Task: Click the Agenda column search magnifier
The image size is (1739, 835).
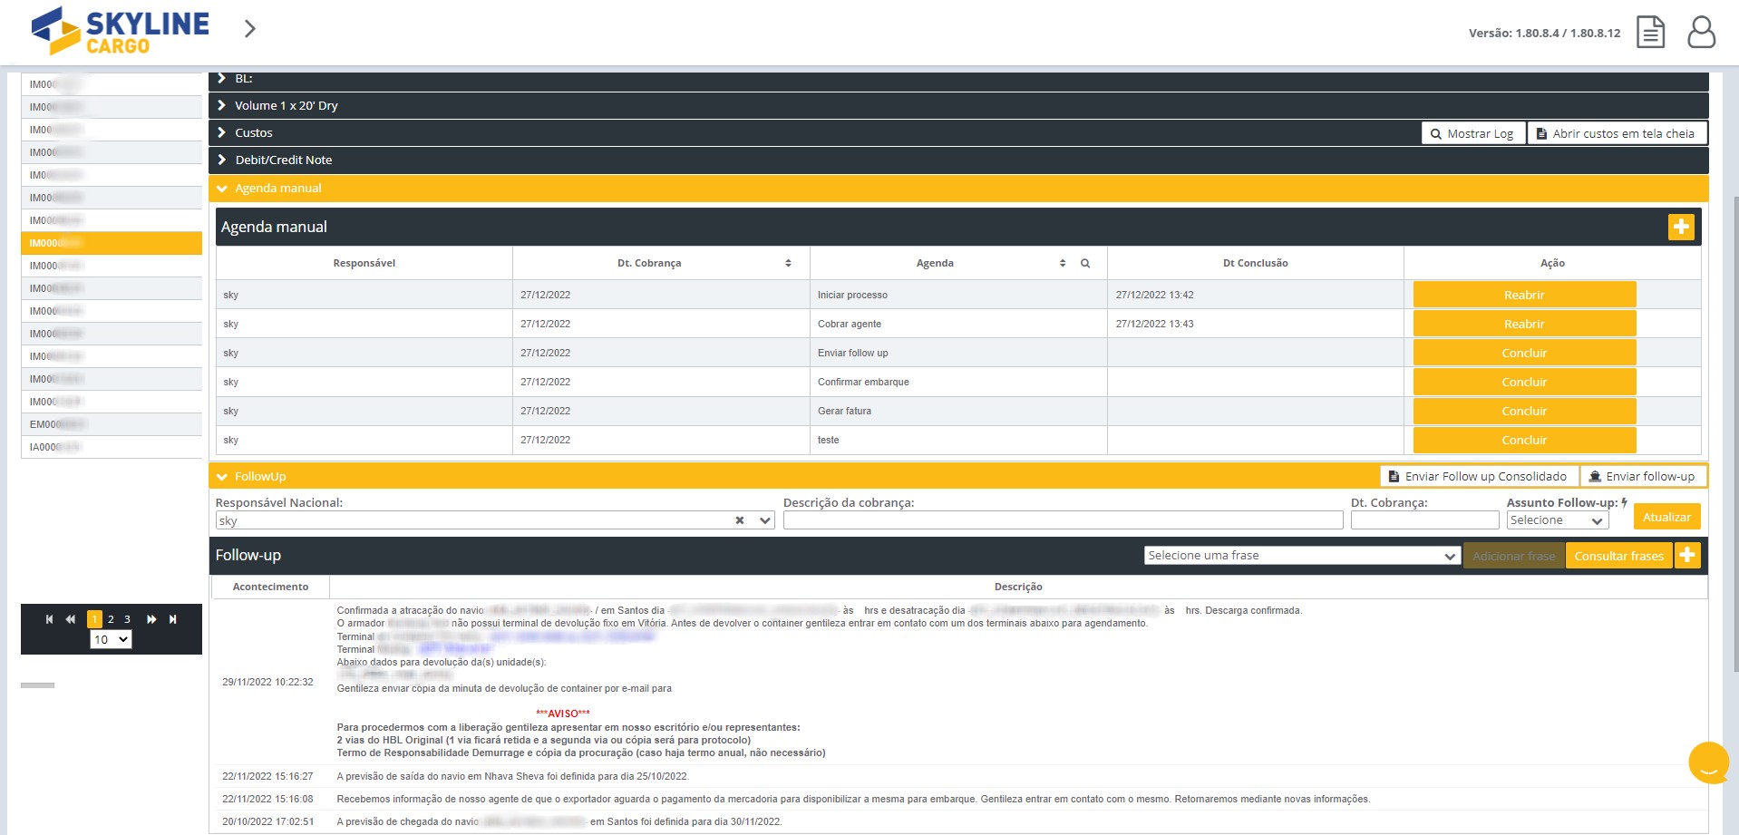Action: pos(1084,263)
